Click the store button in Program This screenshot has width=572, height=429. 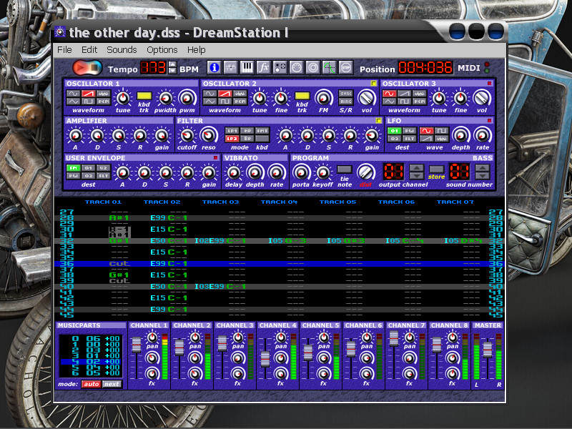click(x=436, y=169)
